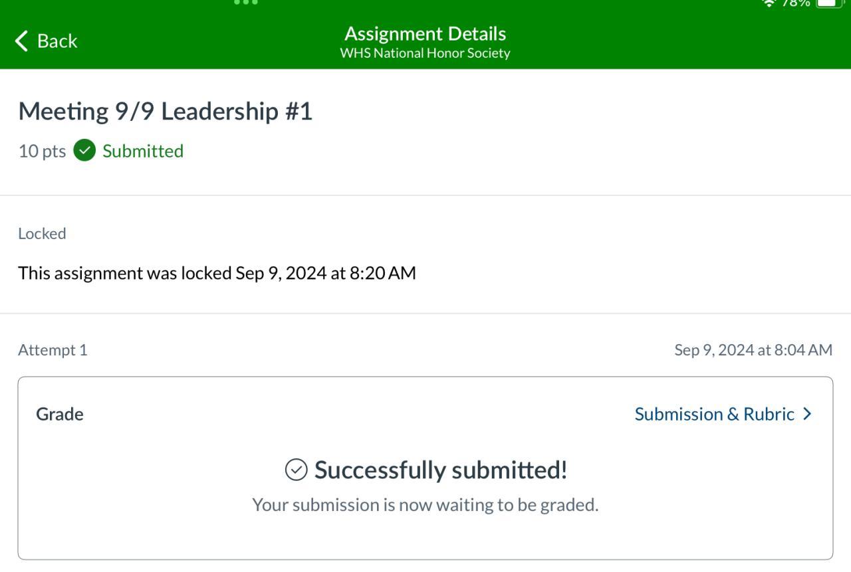Click the Back button label
The width and height of the screenshot is (851, 572).
coord(57,41)
